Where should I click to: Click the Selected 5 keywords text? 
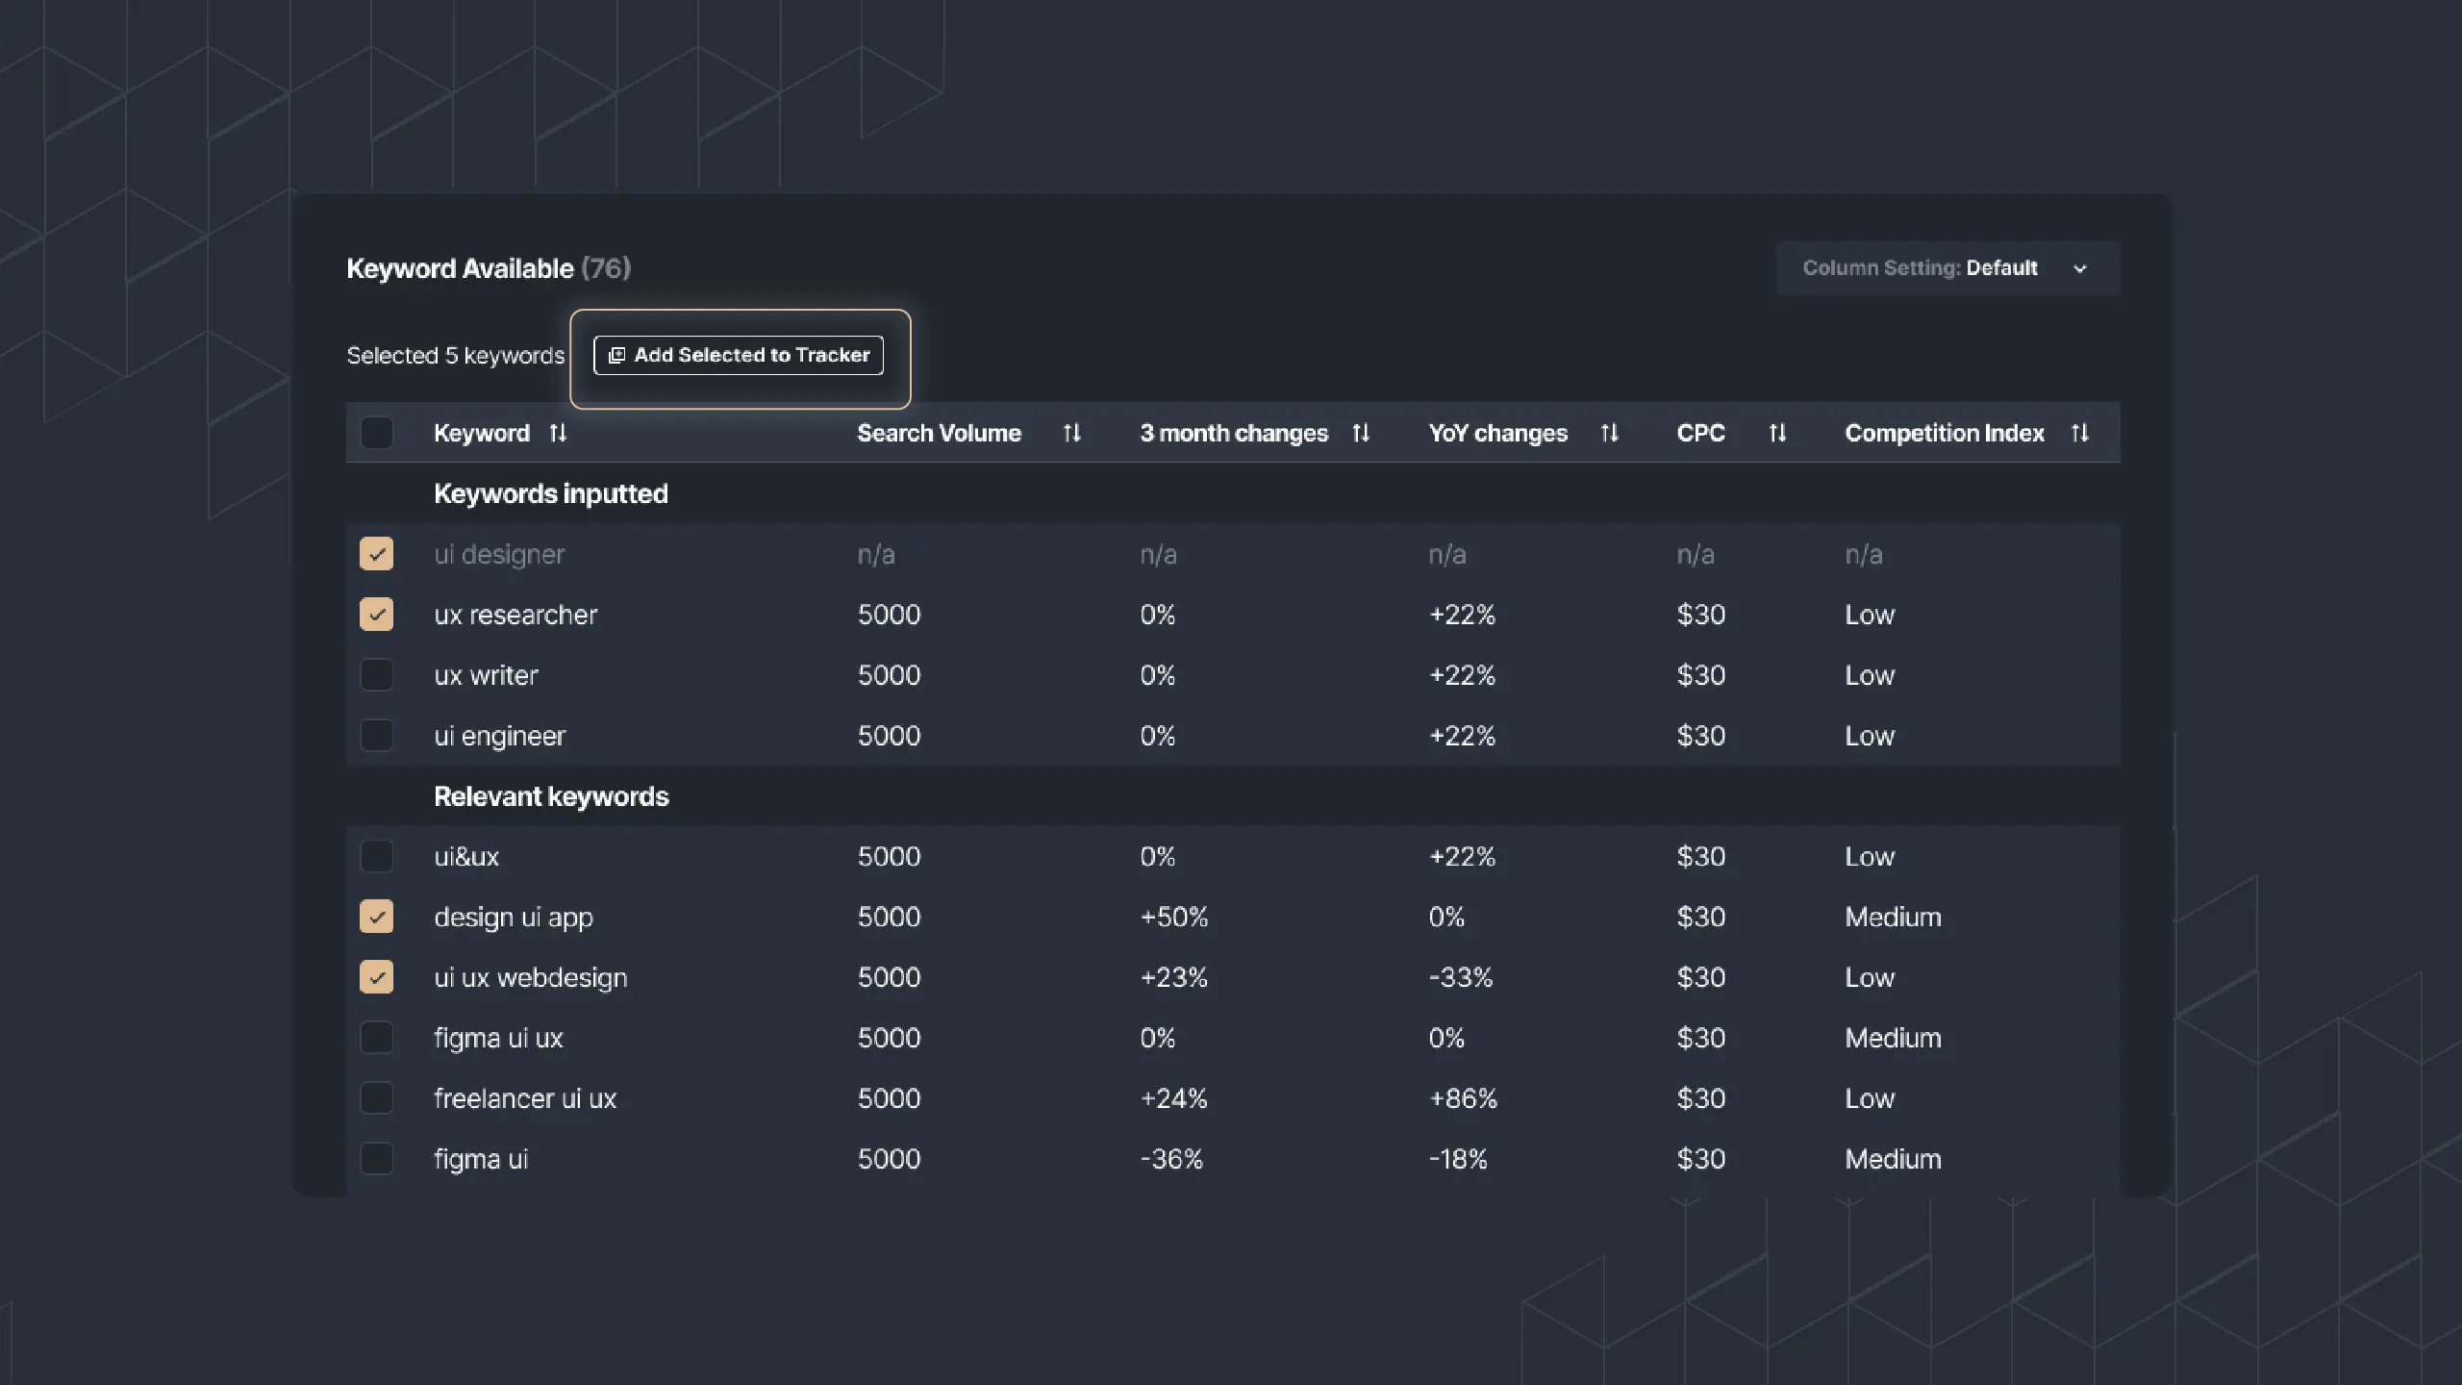point(456,355)
